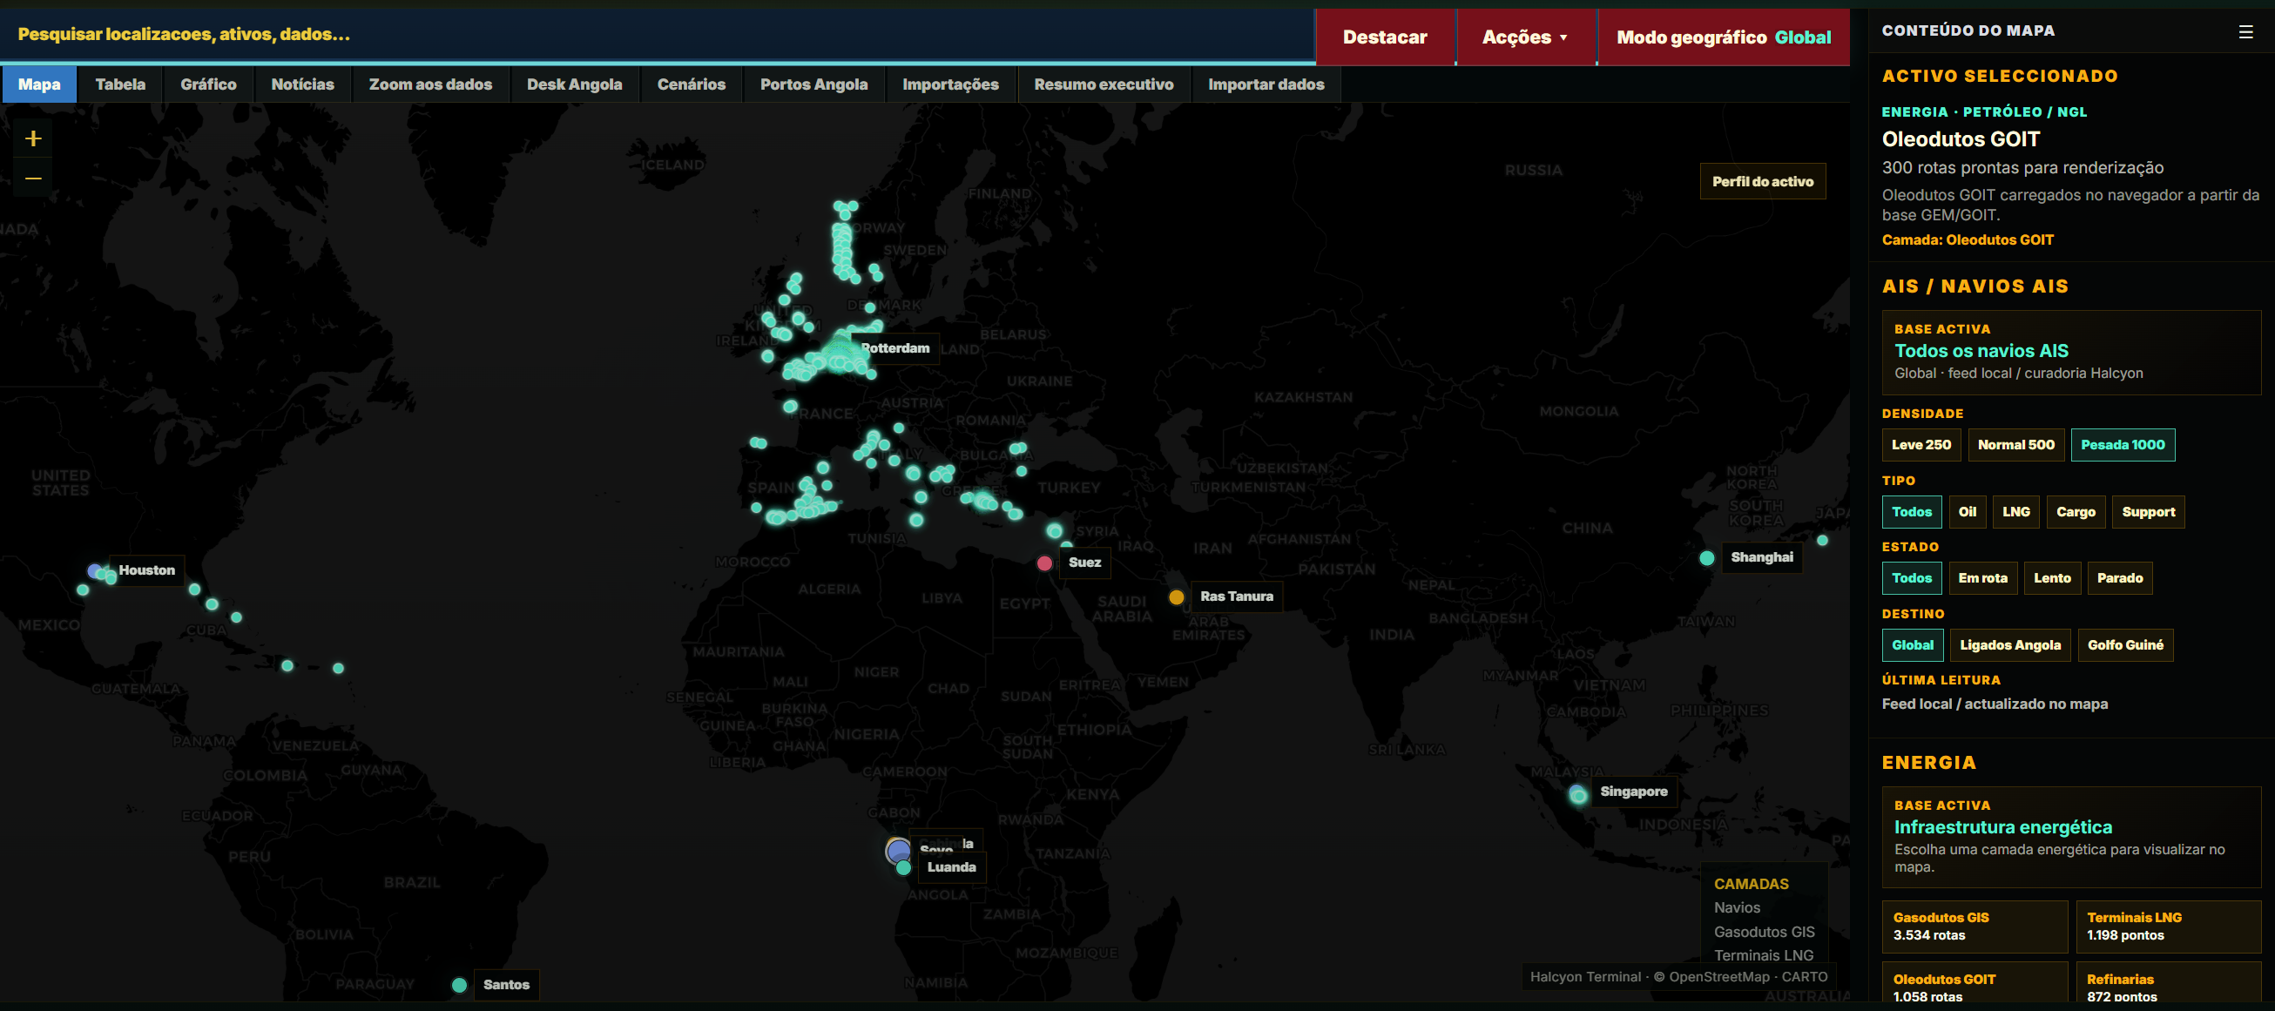The width and height of the screenshot is (2275, 1011).
Task: Filter ship state to Parado
Action: [x=2120, y=578]
